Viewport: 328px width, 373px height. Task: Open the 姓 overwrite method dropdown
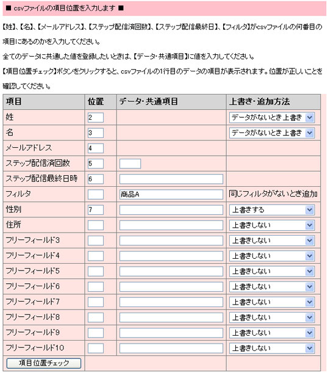[x=272, y=117]
